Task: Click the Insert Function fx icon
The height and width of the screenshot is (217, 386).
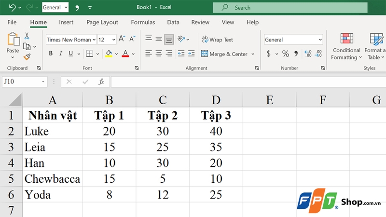Action: pyautogui.click(x=101, y=81)
